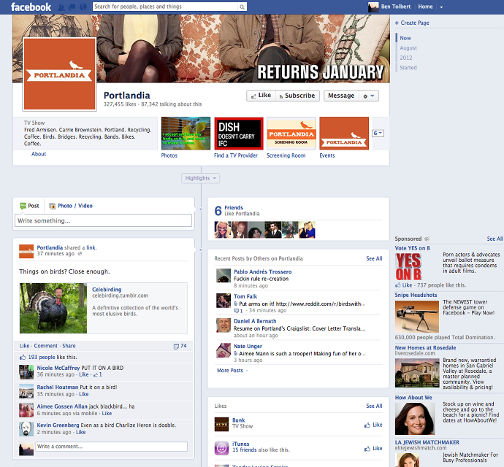Open Pablo Andrés Trossero's profile

click(x=263, y=271)
